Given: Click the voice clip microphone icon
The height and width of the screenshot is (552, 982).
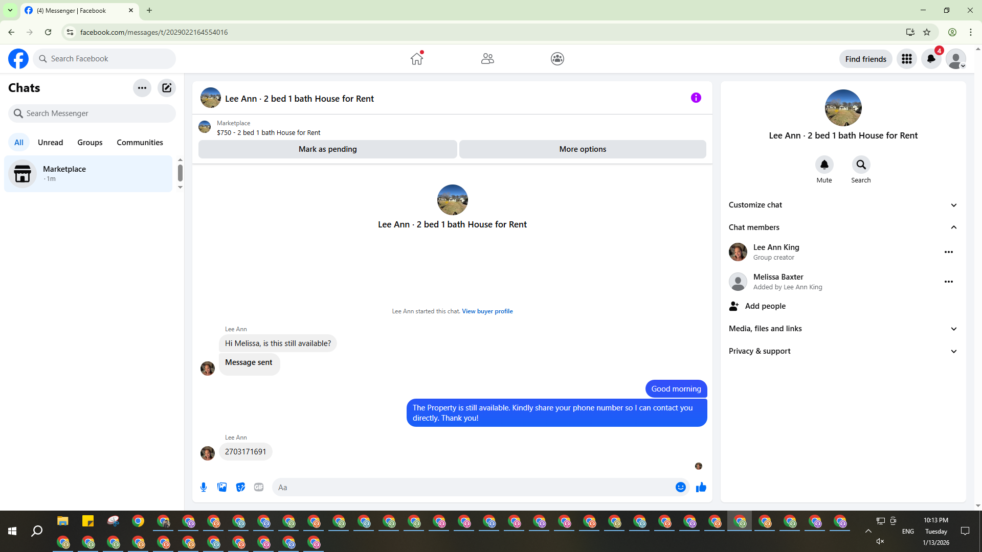Looking at the screenshot, I should tap(204, 487).
